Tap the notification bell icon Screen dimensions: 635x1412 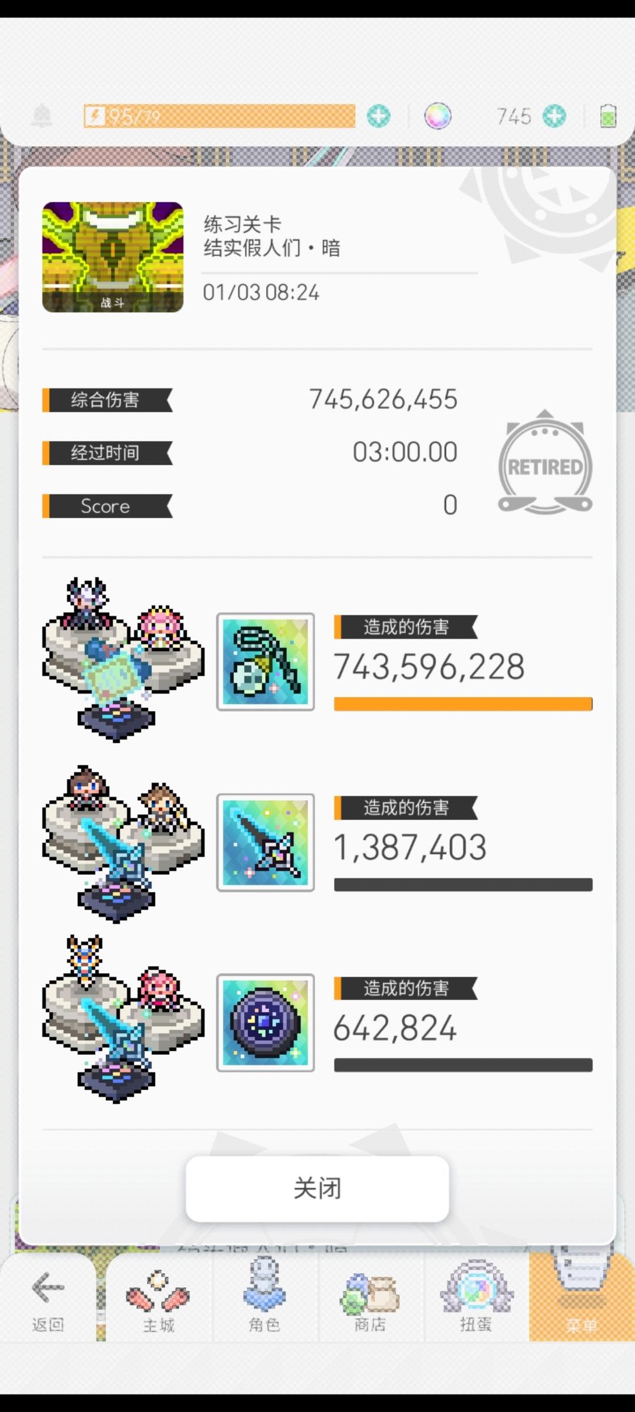pos(41,116)
